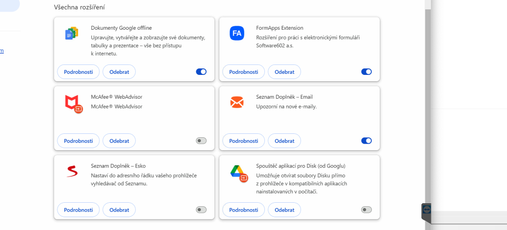Remove Seznam Doplněk Email with Odebrat

pyautogui.click(x=284, y=141)
